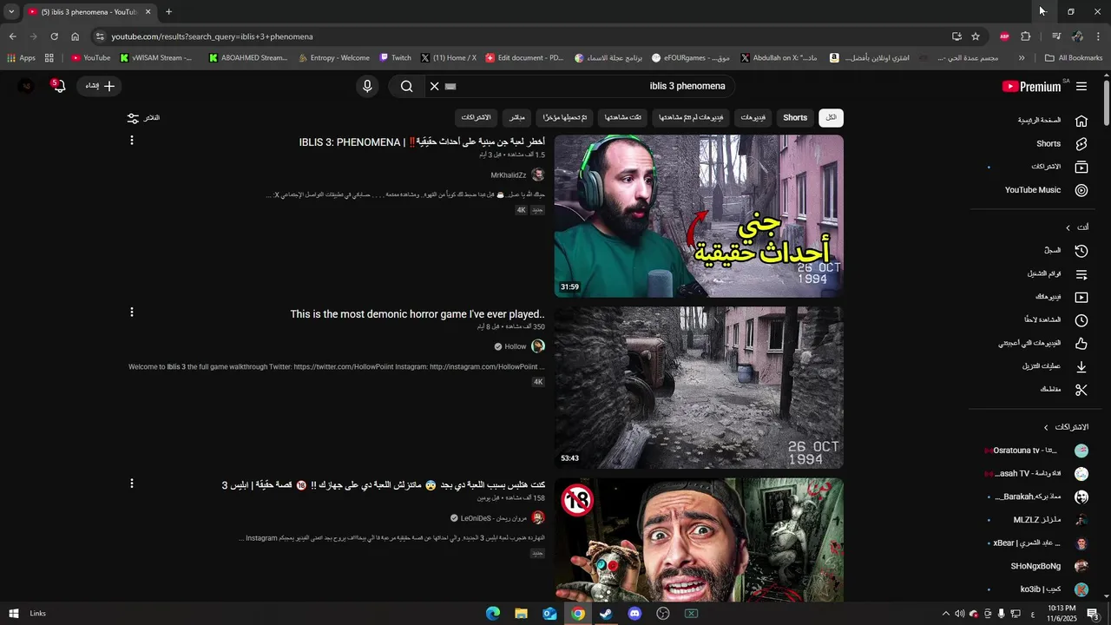Play the MrKhalidZz IBLIS 3 thumbnail

pyautogui.click(x=699, y=216)
